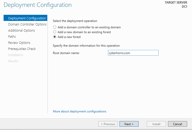The height and width of the screenshot is (130, 192).
Task: Jump to Review Options page
Action: click(x=19, y=43)
